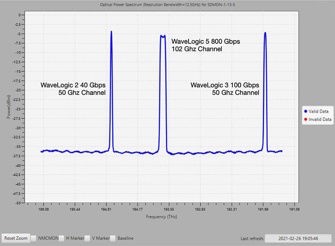Click the Reset Zoom button

tap(16, 238)
